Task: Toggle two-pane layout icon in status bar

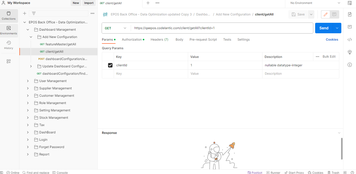Action: [x=345, y=173]
